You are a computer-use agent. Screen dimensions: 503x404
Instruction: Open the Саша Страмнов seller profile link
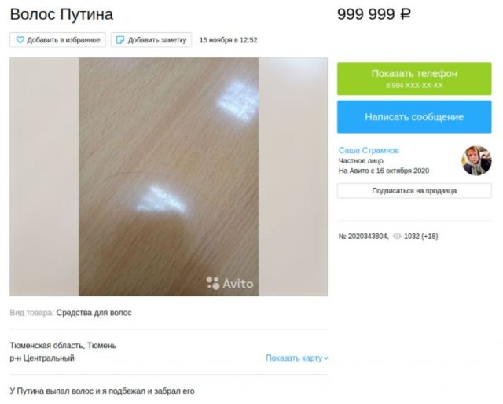(369, 150)
